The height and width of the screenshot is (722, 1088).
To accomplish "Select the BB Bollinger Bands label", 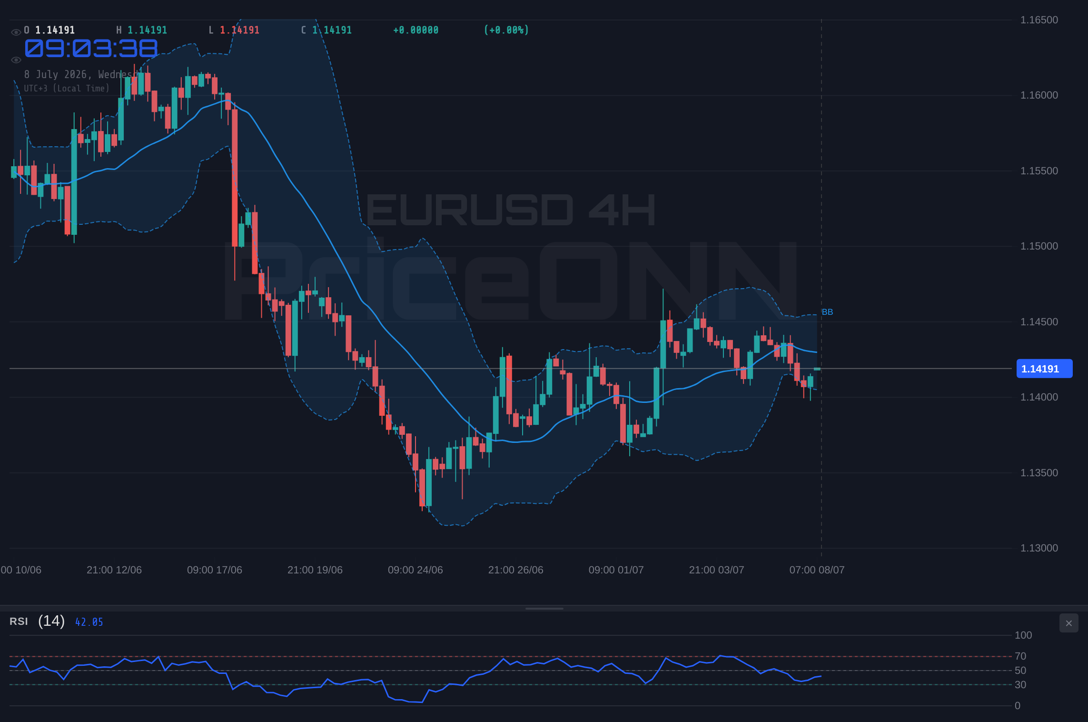I will (827, 312).
